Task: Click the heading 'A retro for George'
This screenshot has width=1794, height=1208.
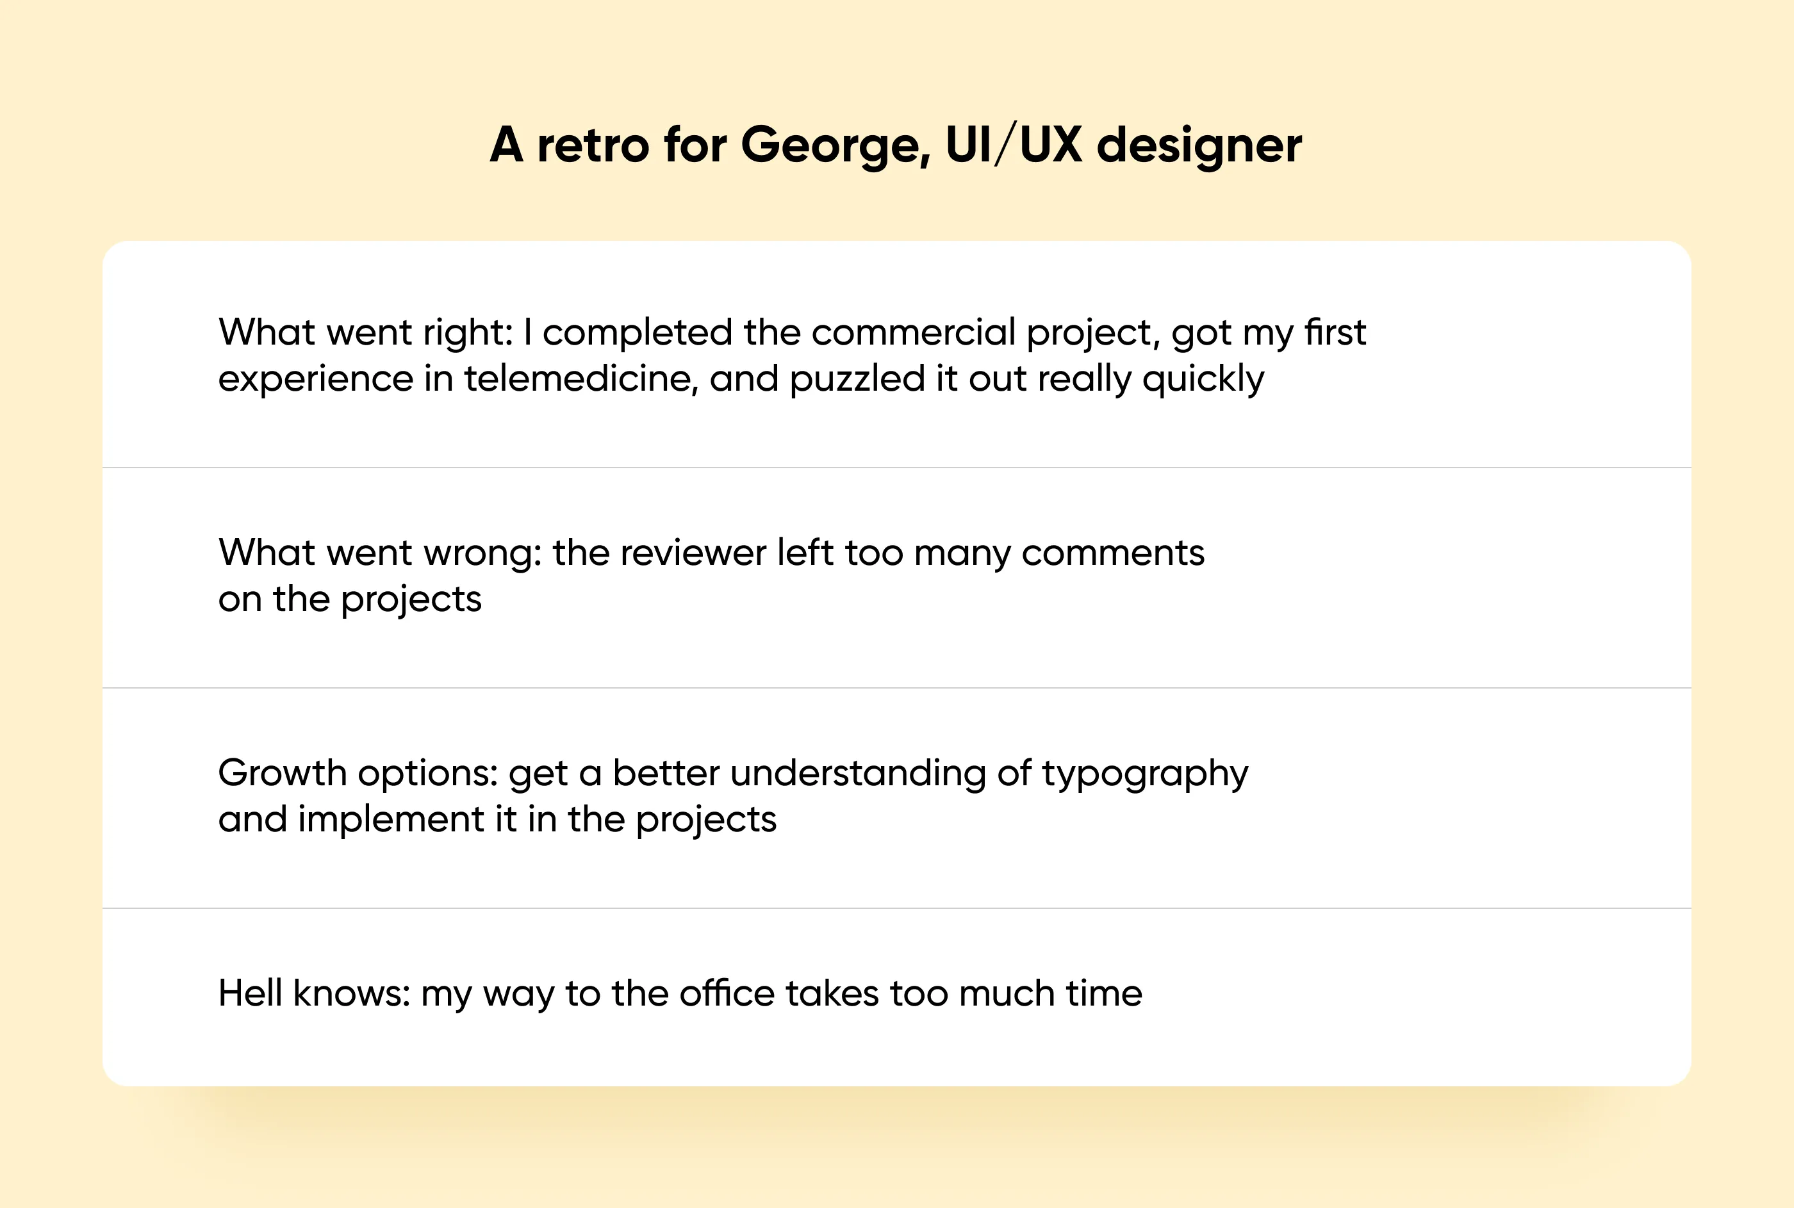Action: point(896,145)
